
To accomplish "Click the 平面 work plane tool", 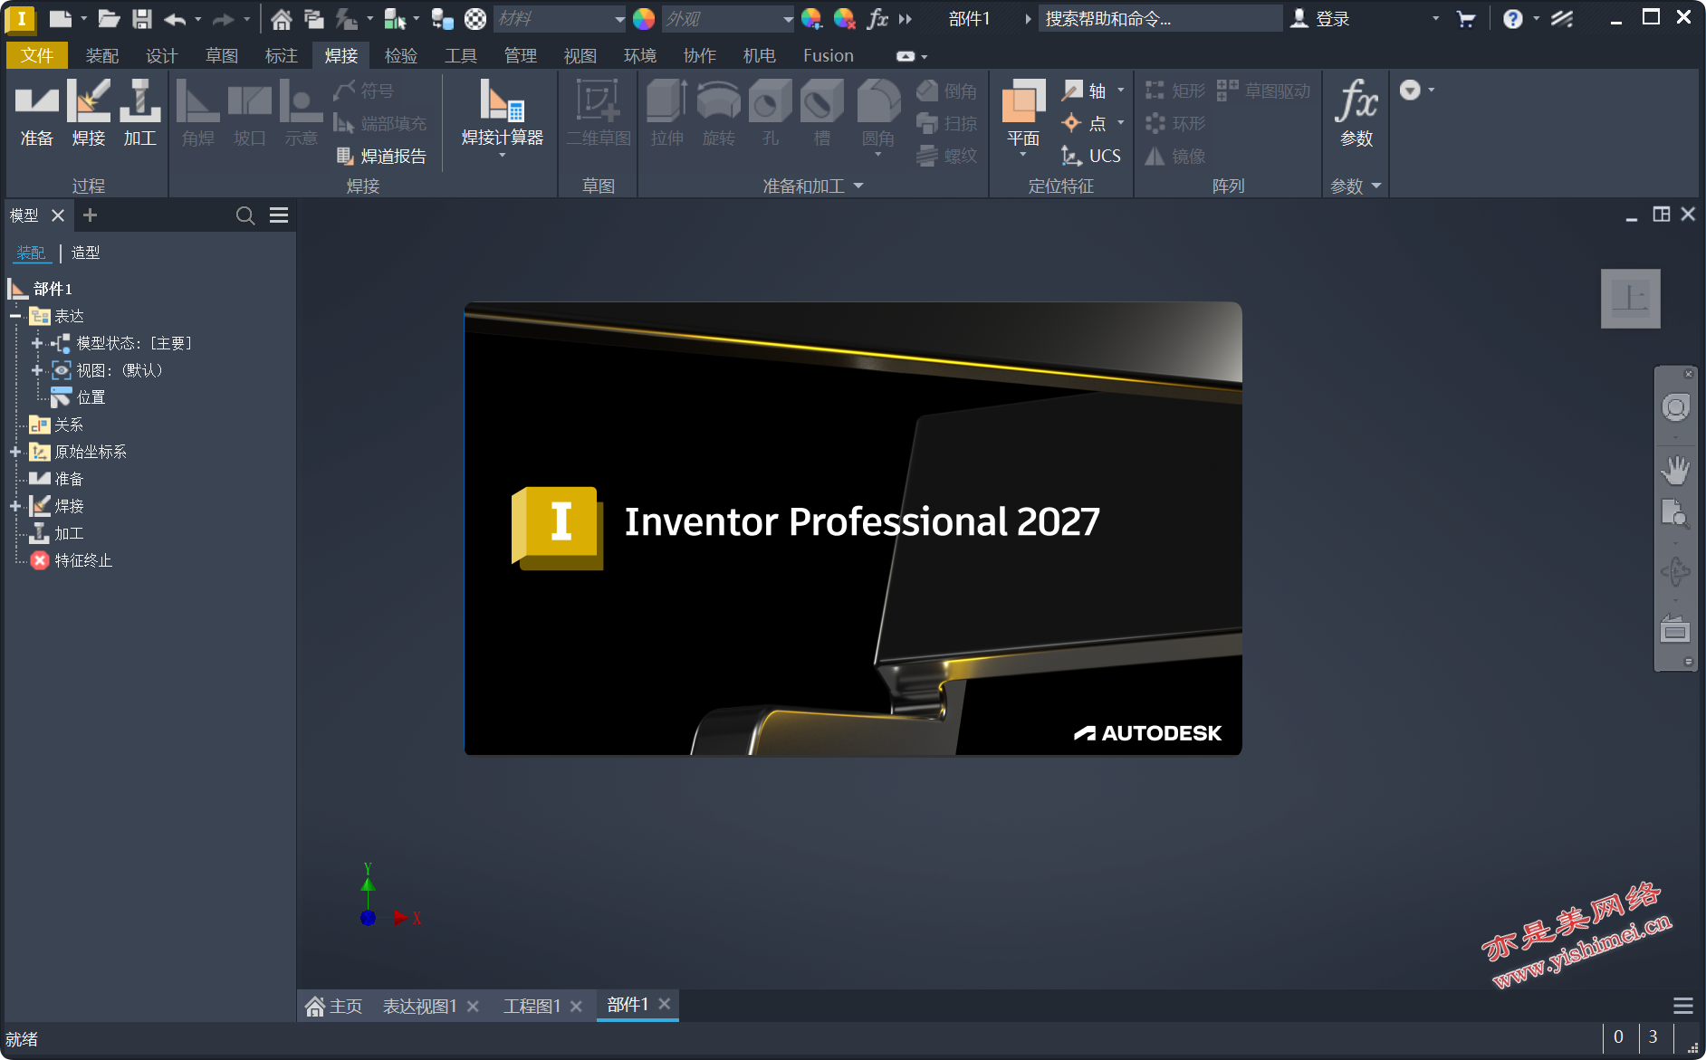I will (1023, 112).
